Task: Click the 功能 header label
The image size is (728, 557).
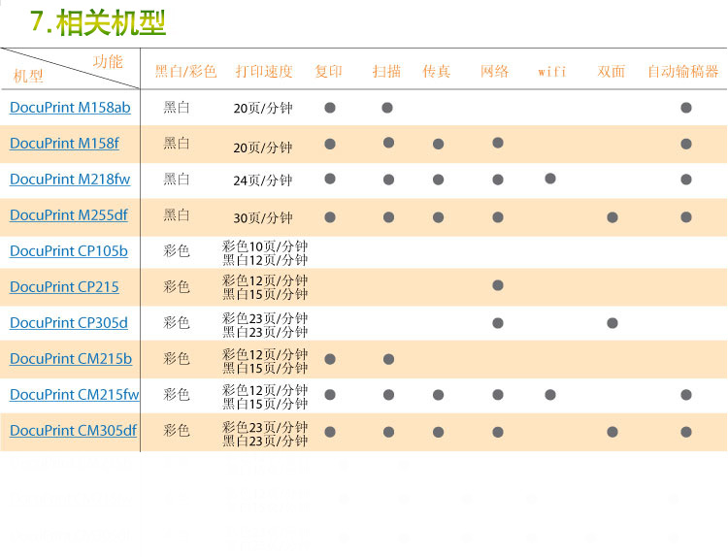Action: point(108,61)
